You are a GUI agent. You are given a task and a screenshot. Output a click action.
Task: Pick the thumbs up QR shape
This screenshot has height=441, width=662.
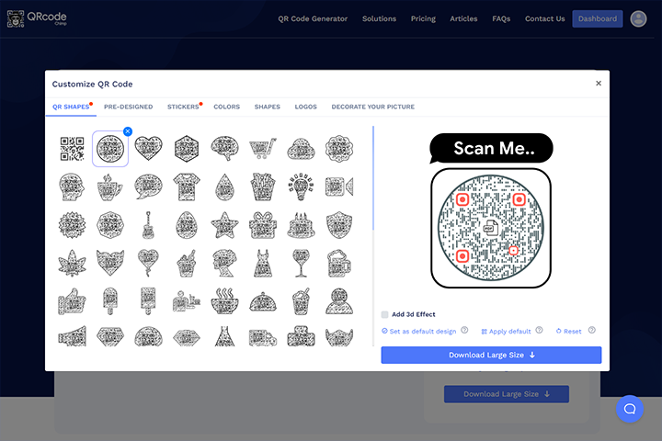click(73, 301)
